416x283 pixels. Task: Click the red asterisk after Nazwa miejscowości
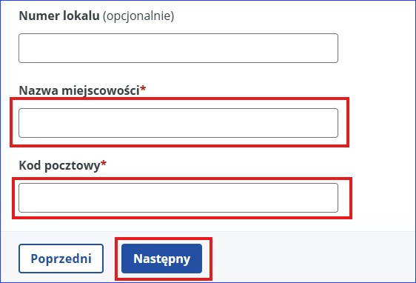point(144,89)
